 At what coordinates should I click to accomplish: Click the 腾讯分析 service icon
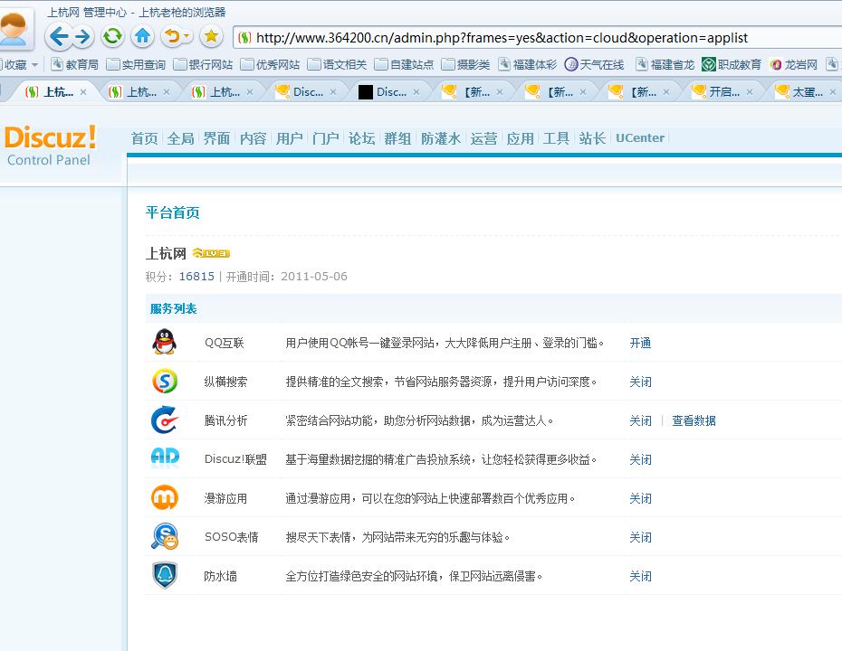click(164, 420)
